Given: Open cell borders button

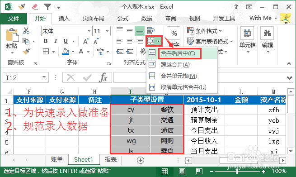Looking at the screenshot, I should tap(46, 52).
